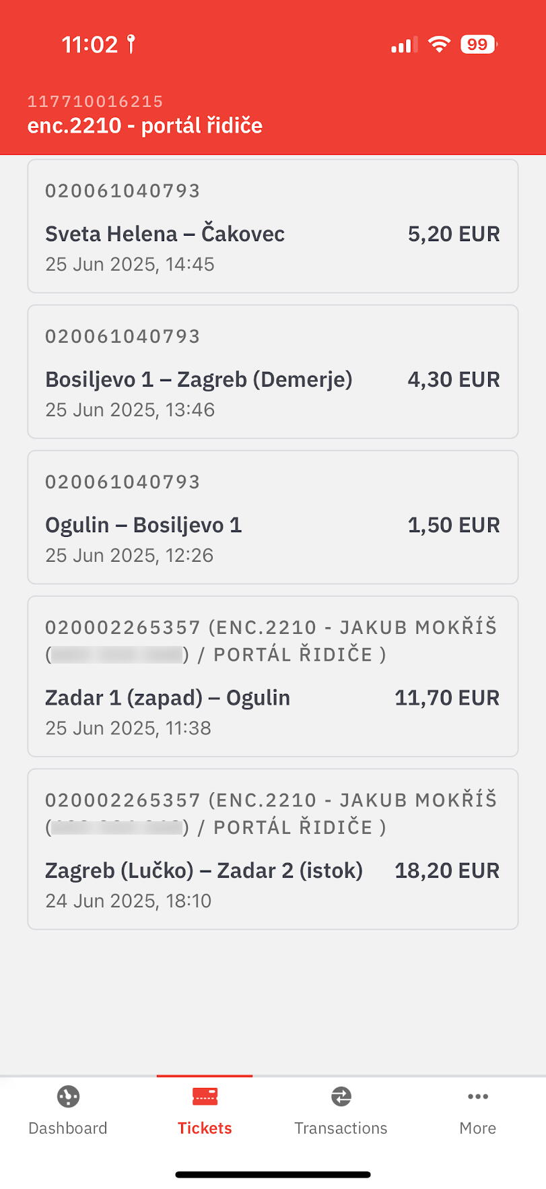Tap the account number 117710016215
This screenshot has width=546, height=1189.
pos(95,102)
